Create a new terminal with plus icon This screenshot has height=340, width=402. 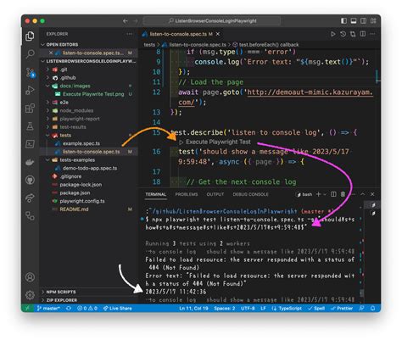coord(319,194)
